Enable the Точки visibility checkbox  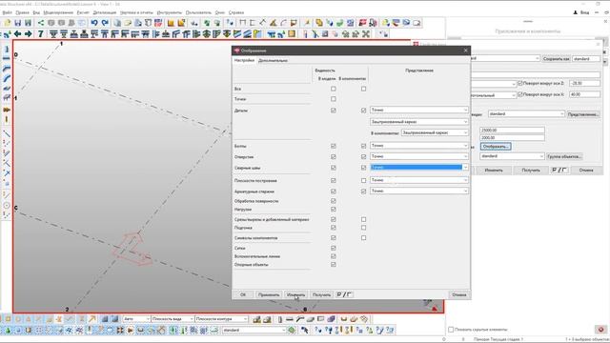(x=333, y=99)
